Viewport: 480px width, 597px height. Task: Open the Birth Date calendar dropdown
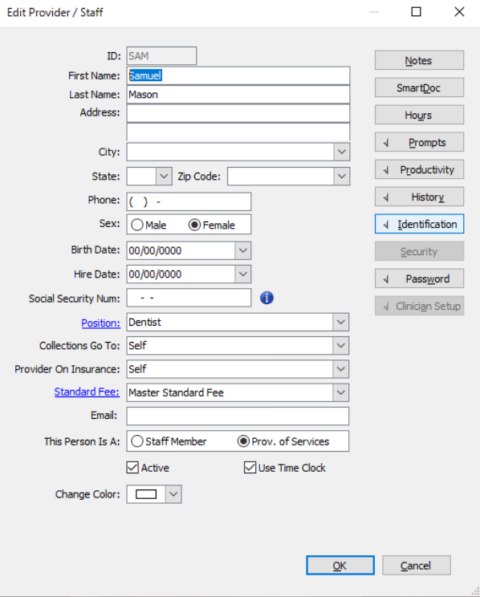243,250
